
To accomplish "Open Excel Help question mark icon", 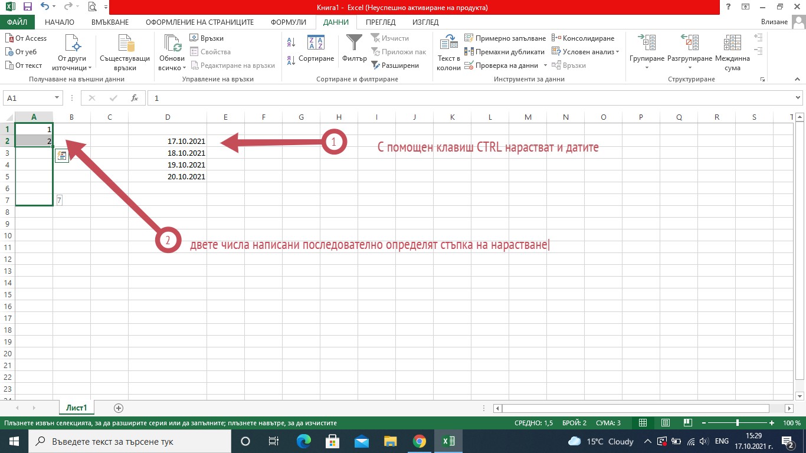I will 729,7.
